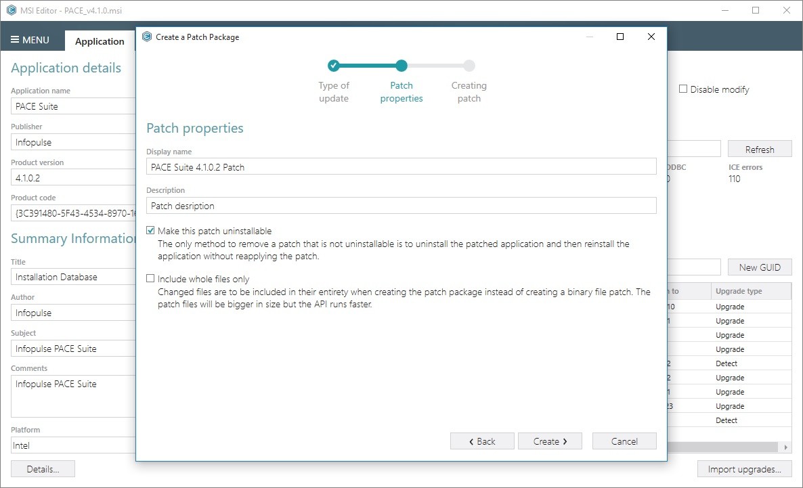Click the Upgrade type column header
Screen dimensions: 803x488
point(752,291)
